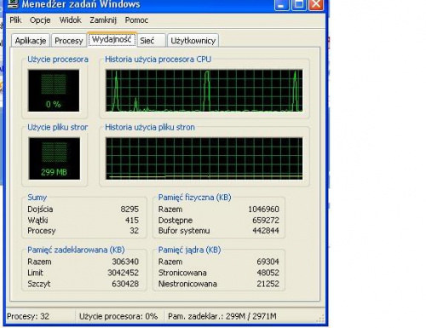Image resolution: width=426 pixels, height=328 pixels.
Task: Switch to the Aplikacje tab
Action: pos(31,41)
